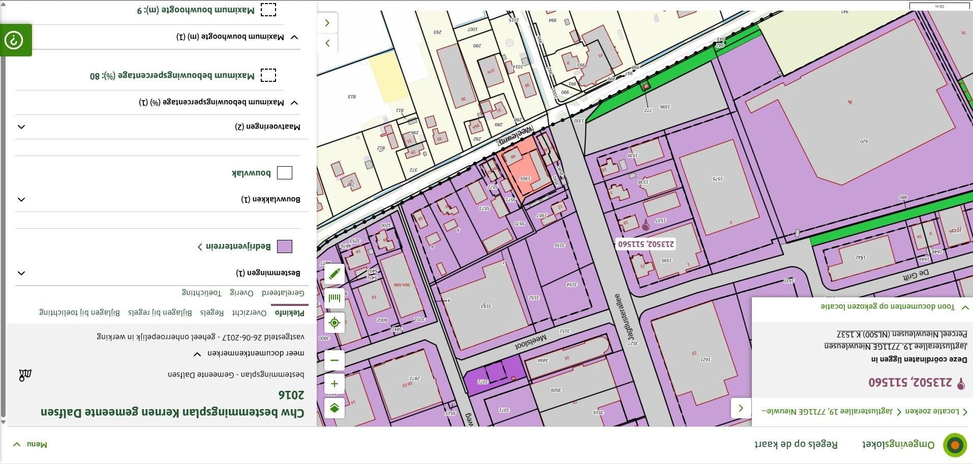973x464 pixels.
Task: Open the Regels tab
Action: (x=211, y=313)
